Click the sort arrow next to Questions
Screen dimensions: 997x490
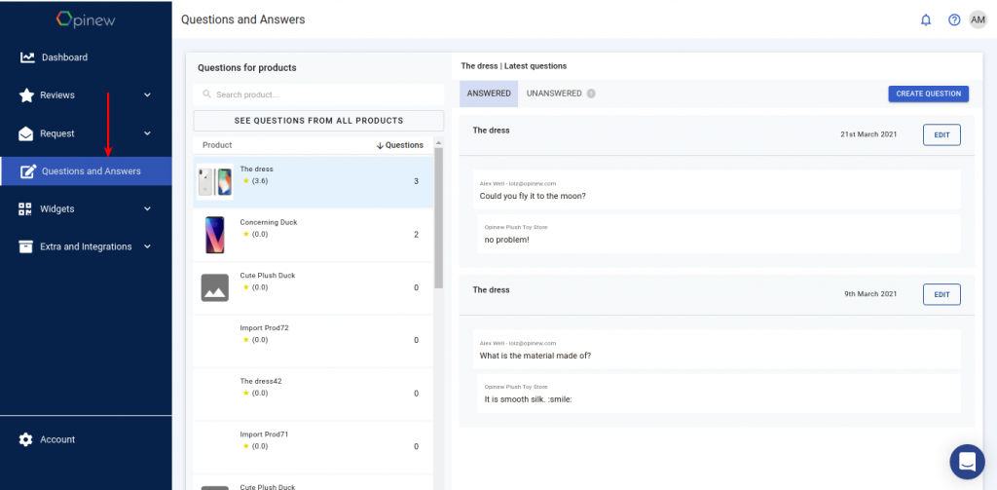point(381,145)
